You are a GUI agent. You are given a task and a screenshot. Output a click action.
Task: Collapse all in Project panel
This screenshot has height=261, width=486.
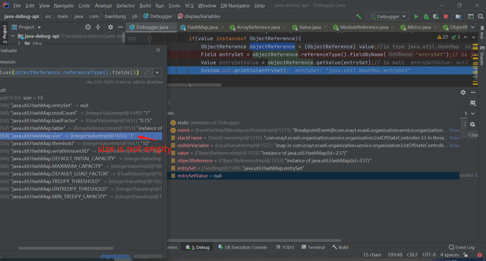98,27
